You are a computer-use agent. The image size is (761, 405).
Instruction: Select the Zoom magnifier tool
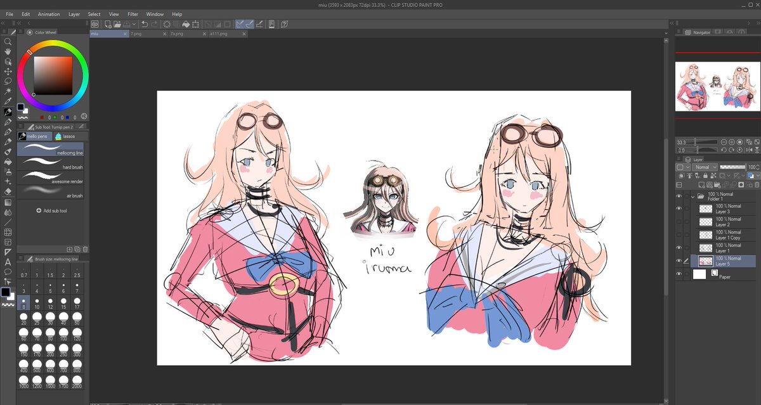pos(8,42)
